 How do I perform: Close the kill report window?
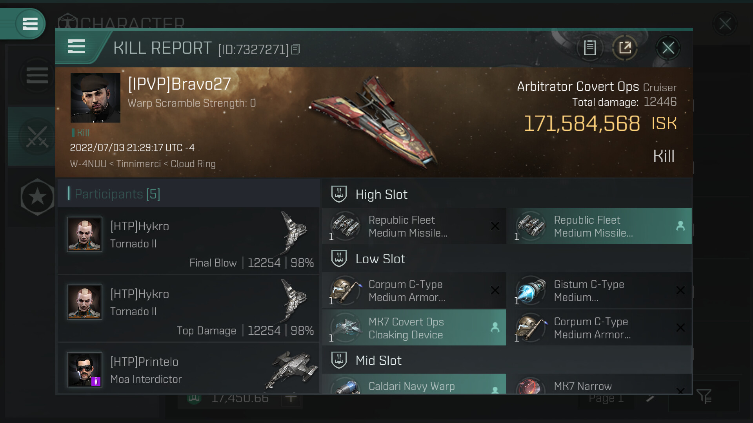pos(668,48)
